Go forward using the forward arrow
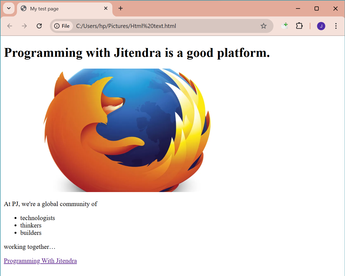The height and width of the screenshot is (276, 345). click(24, 26)
